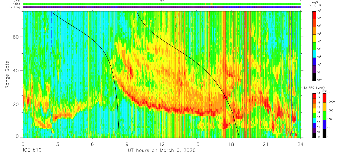Click x-axis tick label '12'
338x156 pixels.
pos(162,144)
